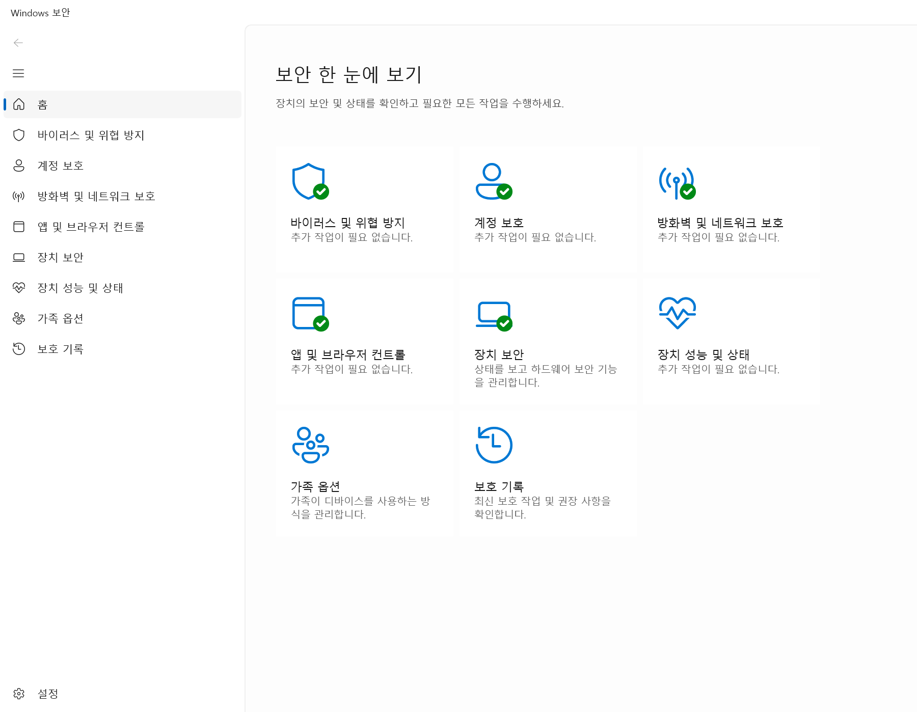Click the app and browser control icon in sidebar

tap(19, 226)
